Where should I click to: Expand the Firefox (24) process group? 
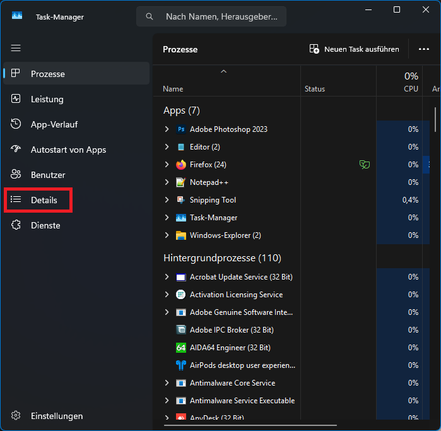click(x=167, y=165)
